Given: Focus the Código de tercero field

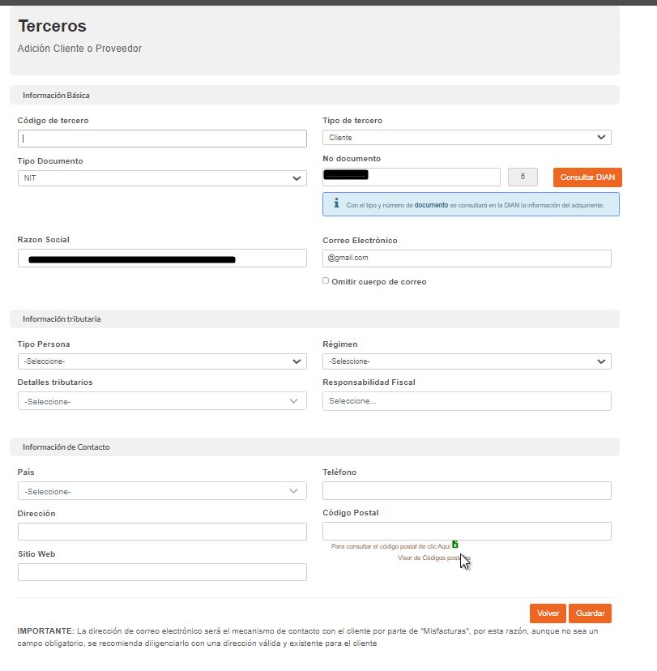Looking at the screenshot, I should coord(162,139).
